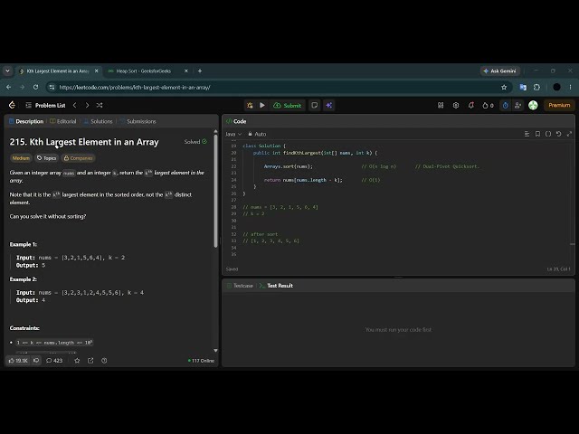The width and height of the screenshot is (579, 434).
Task: Star the problem as favorite
Action: [x=77, y=361]
